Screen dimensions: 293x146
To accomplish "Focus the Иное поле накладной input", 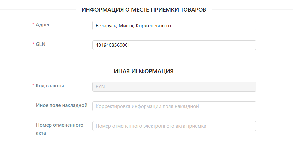I will [x=174, y=106].
